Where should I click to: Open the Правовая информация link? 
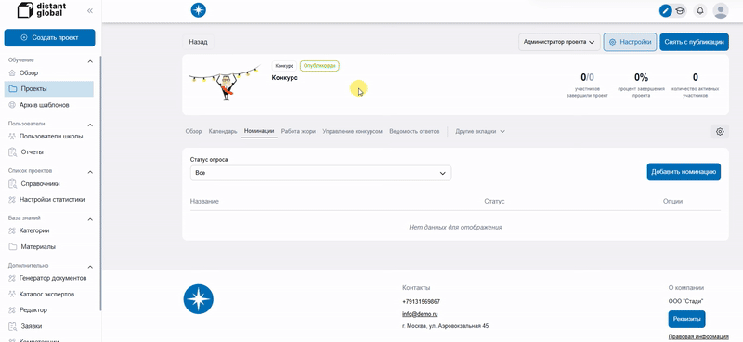click(698, 336)
